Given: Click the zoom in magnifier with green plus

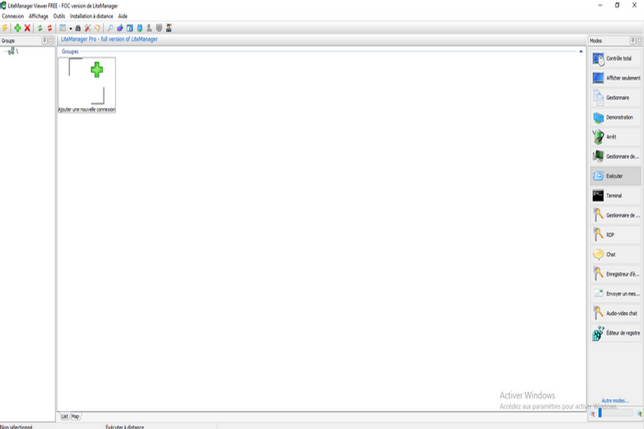Looking at the screenshot, I should tap(639, 413).
